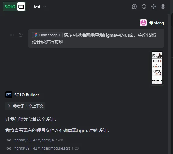Viewport: 173px width, 154px height.
Task: Click the chevron beside test project name
Action: click(45, 7)
